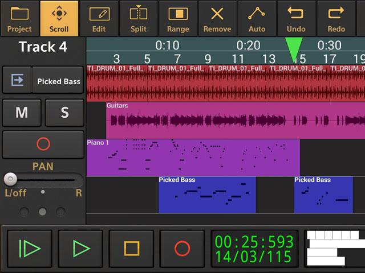Play from start using the bar-play button

[30, 249]
